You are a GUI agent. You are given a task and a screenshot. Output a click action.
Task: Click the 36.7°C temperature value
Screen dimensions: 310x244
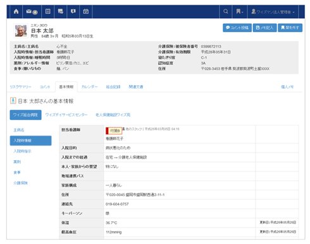[111, 223]
